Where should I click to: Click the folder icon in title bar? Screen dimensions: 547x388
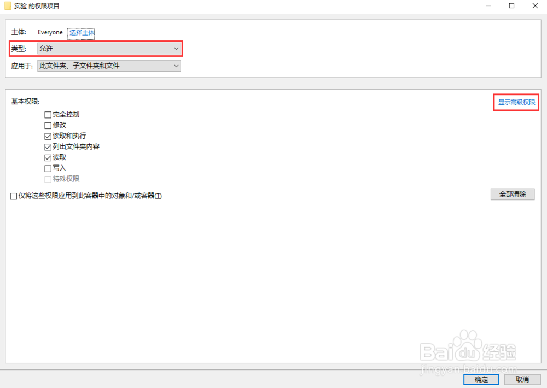pos(8,6)
